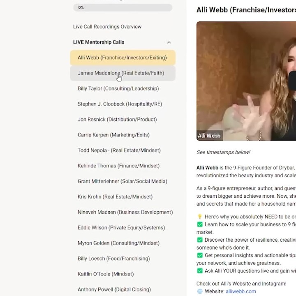Select Eddie Wilson (Private Equity/Systems) call
296x296 pixels.
[121, 228]
